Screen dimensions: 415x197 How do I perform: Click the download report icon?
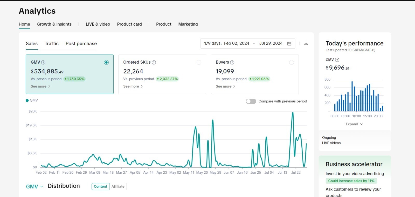(x=306, y=43)
